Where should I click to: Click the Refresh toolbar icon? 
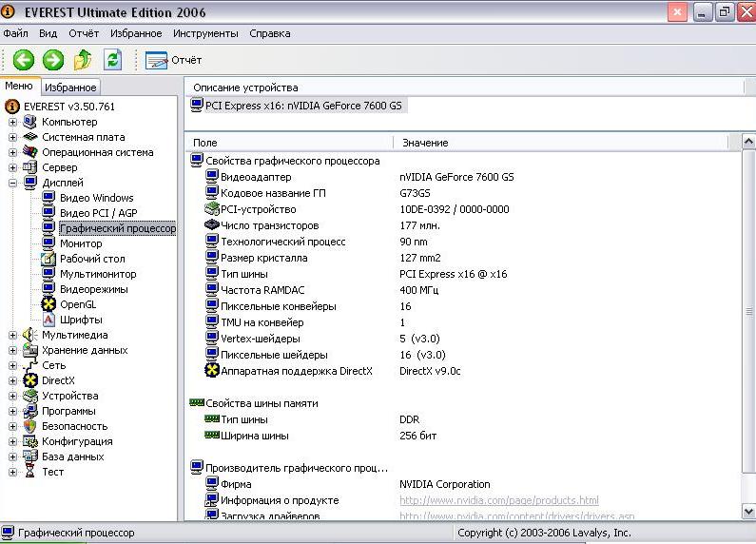click(112, 60)
